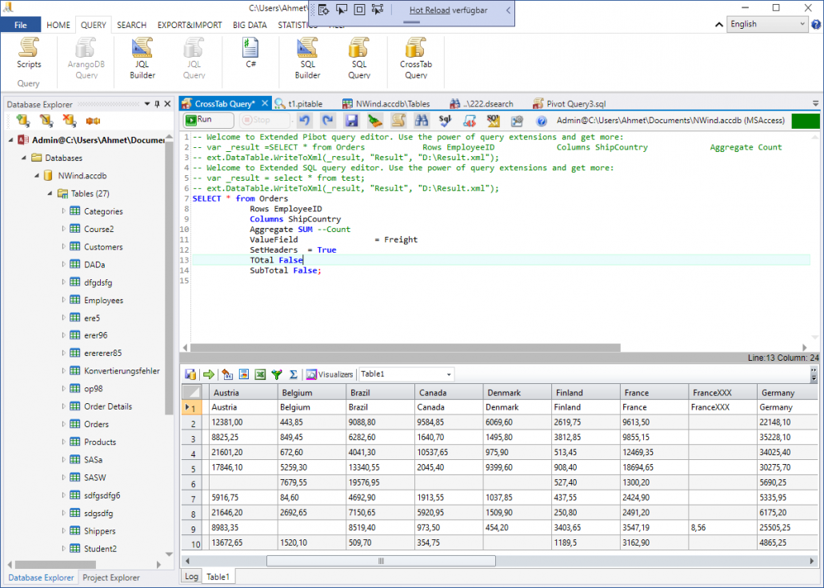Switch to the BIG DATA ribbon tab
The height and width of the screenshot is (588, 824).
coord(250,25)
